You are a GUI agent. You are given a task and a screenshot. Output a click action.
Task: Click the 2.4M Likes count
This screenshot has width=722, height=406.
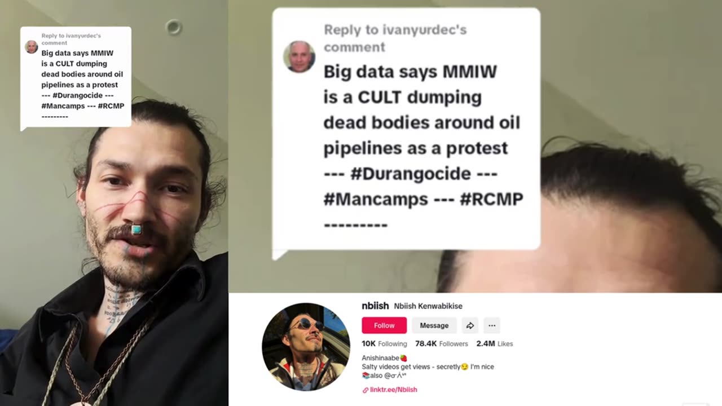[495, 343]
